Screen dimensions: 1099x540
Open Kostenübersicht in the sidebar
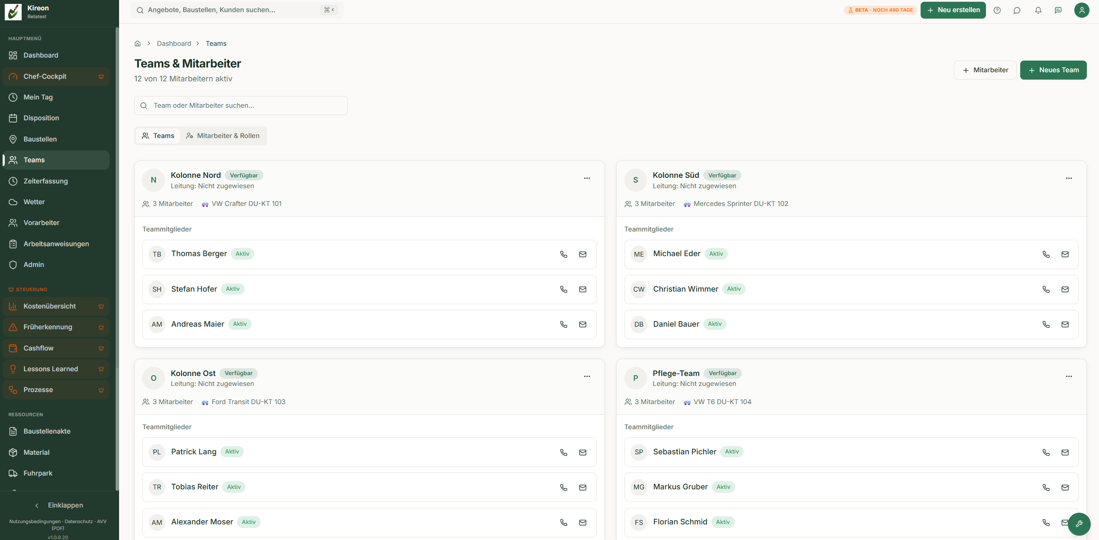[x=56, y=306]
